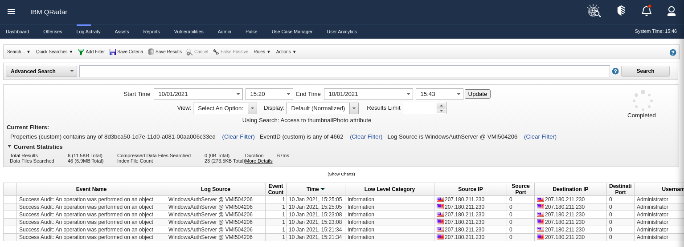Open the QRadar Assistant search icon
684x247 pixels.
[x=594, y=11]
